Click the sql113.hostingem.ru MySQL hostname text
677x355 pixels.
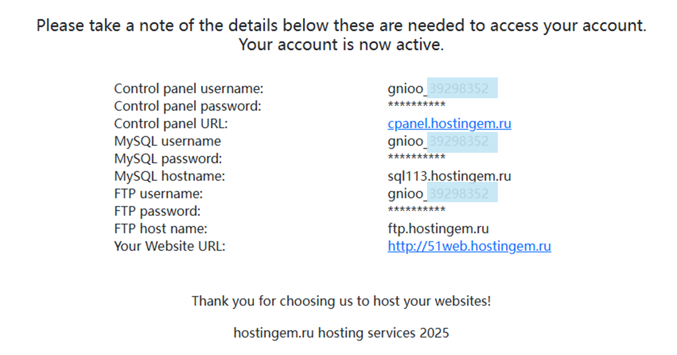tap(449, 177)
